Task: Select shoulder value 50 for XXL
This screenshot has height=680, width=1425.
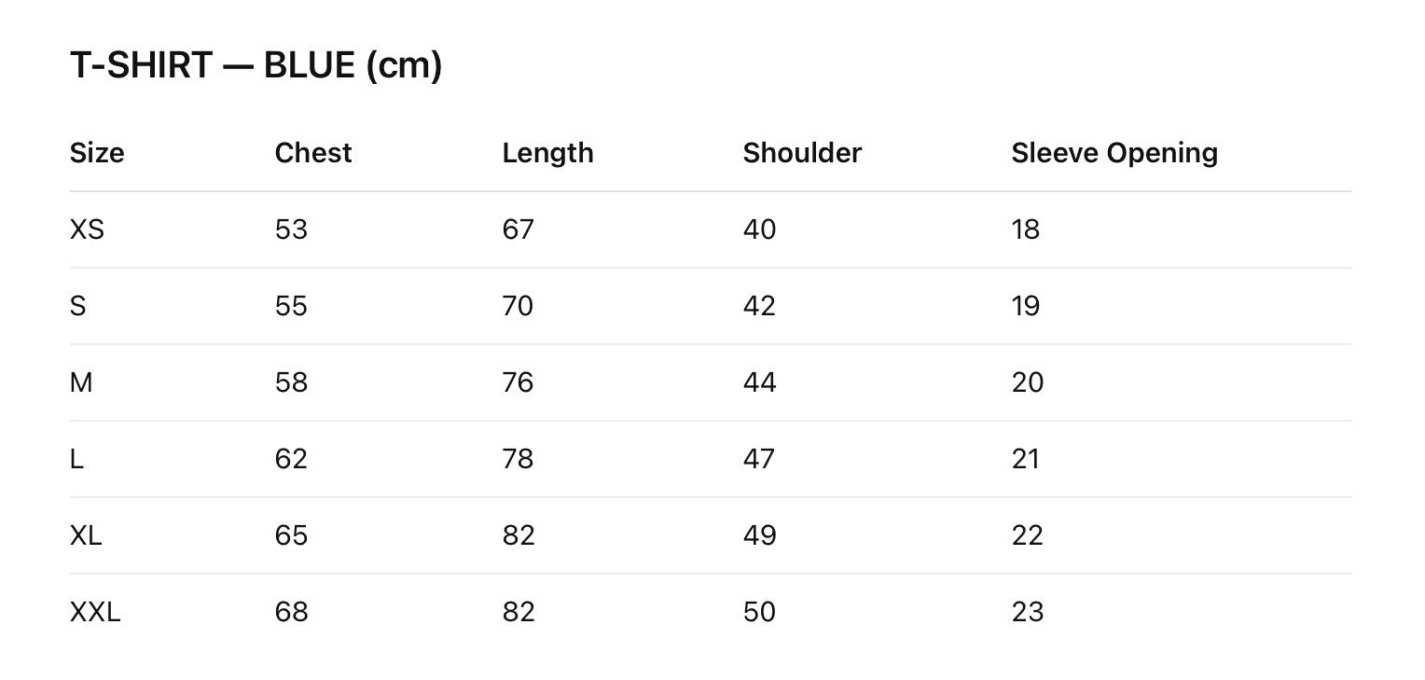Action: click(759, 612)
